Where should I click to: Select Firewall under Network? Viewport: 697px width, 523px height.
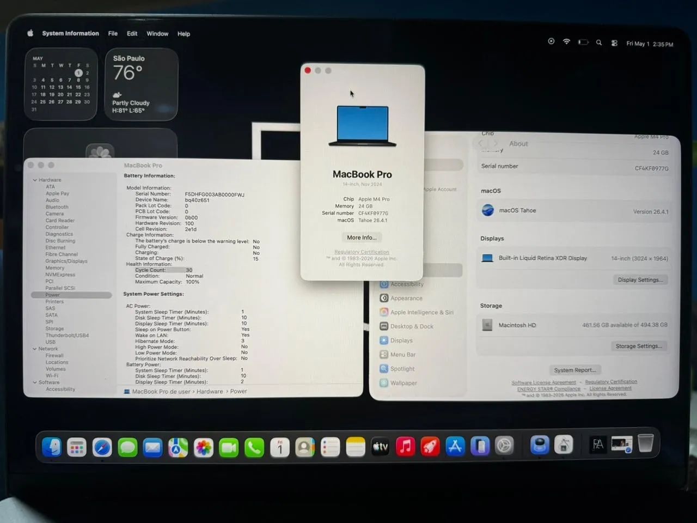point(55,356)
